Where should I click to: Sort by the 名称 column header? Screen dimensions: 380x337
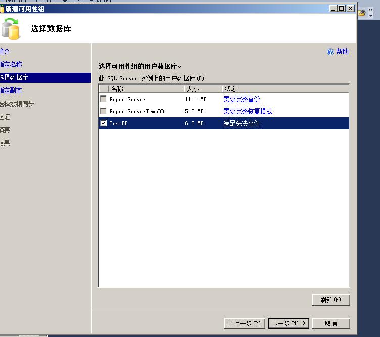coord(147,89)
